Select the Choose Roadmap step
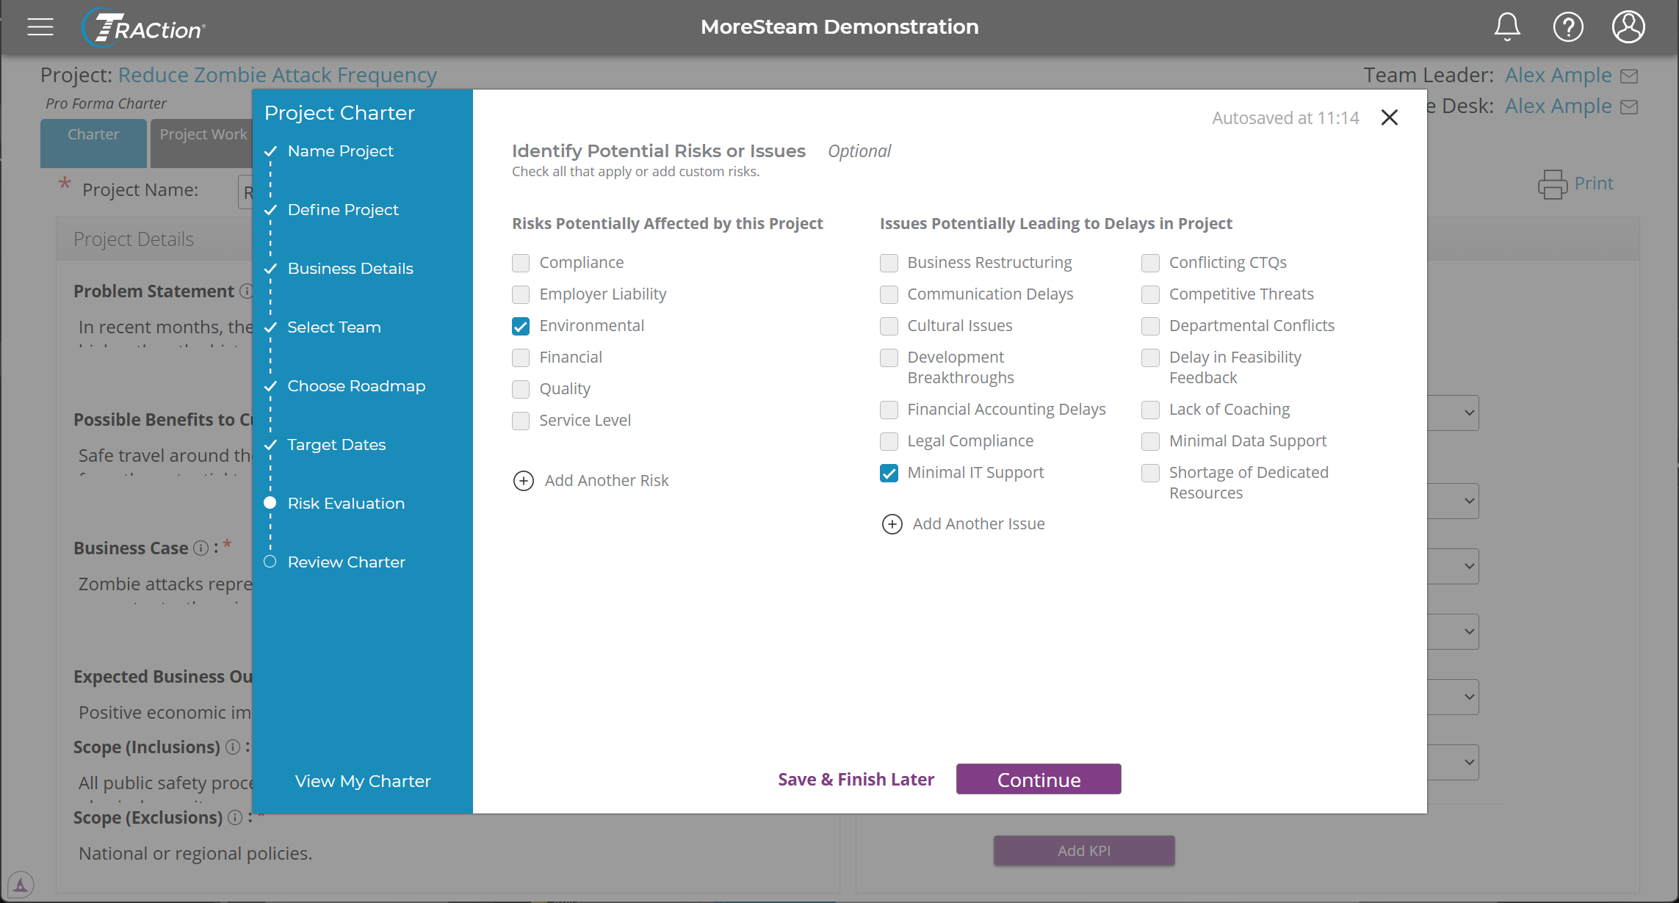 pos(356,386)
